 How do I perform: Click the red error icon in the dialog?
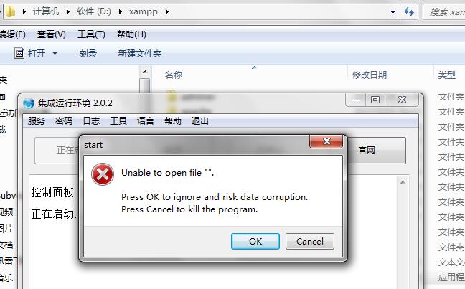103,174
